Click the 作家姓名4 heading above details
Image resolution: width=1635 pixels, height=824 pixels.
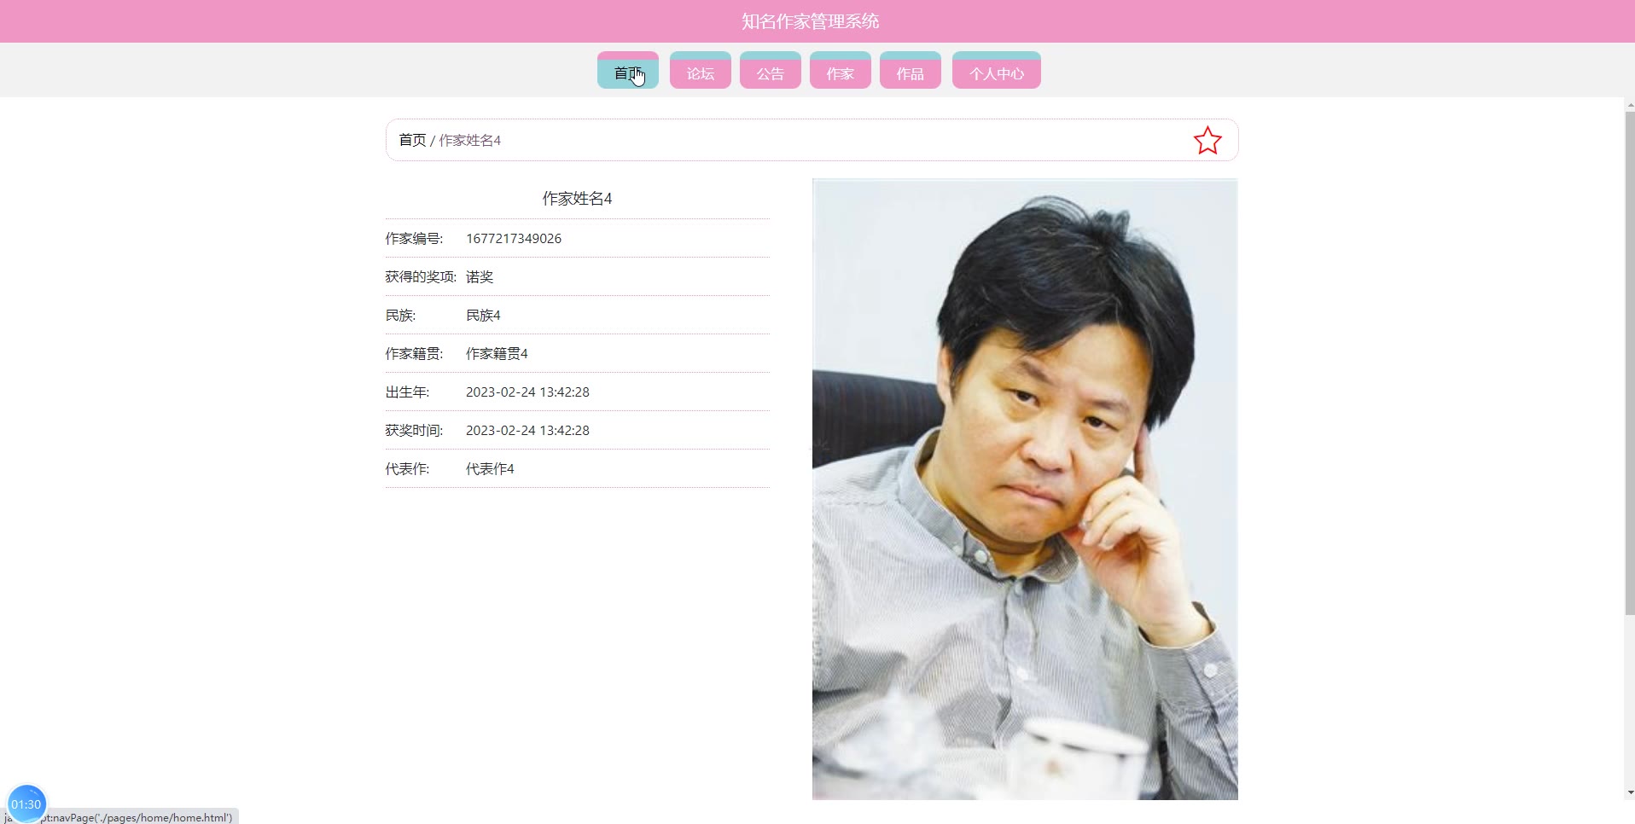pyautogui.click(x=578, y=199)
